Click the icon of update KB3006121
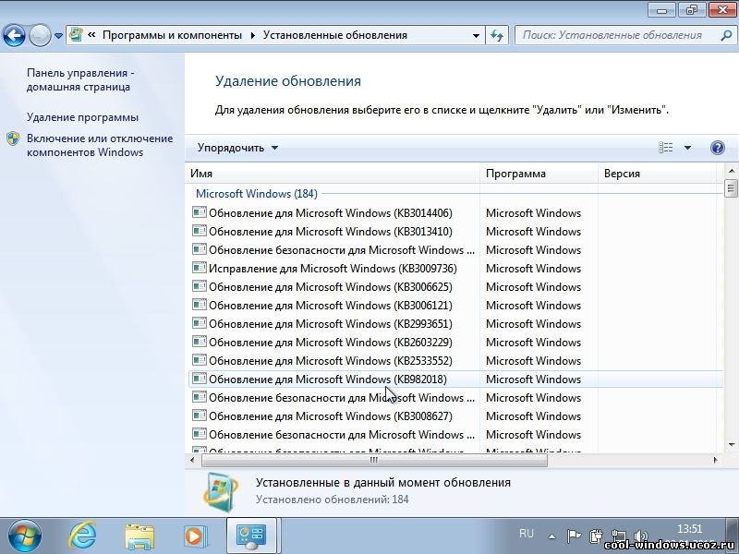Viewport: 739px width, 554px height. pos(200,305)
